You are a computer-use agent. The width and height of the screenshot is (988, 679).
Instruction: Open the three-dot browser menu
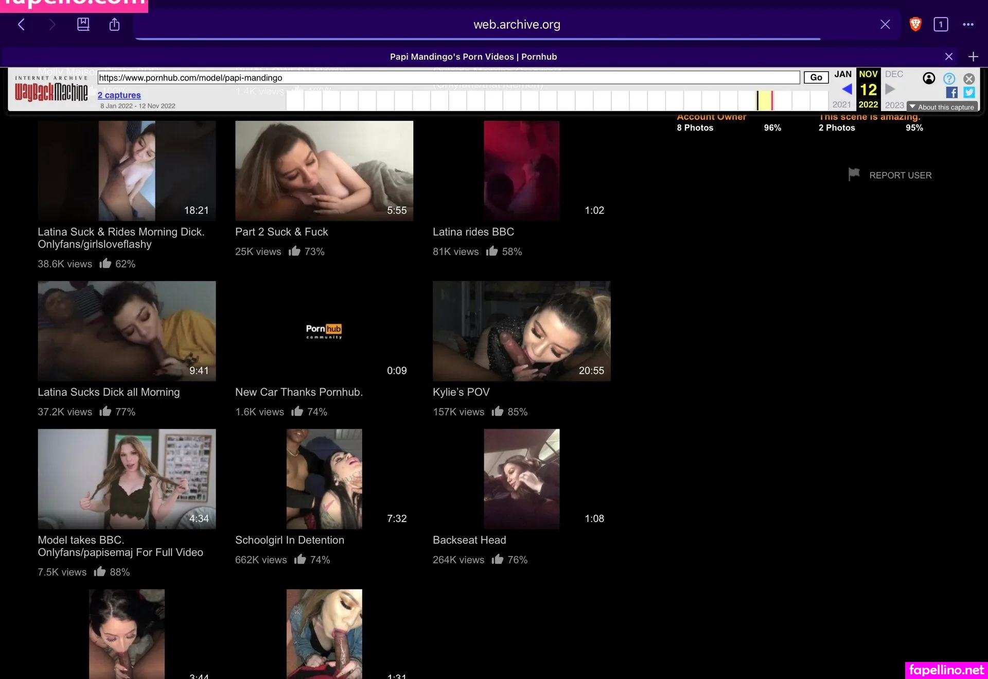(968, 24)
